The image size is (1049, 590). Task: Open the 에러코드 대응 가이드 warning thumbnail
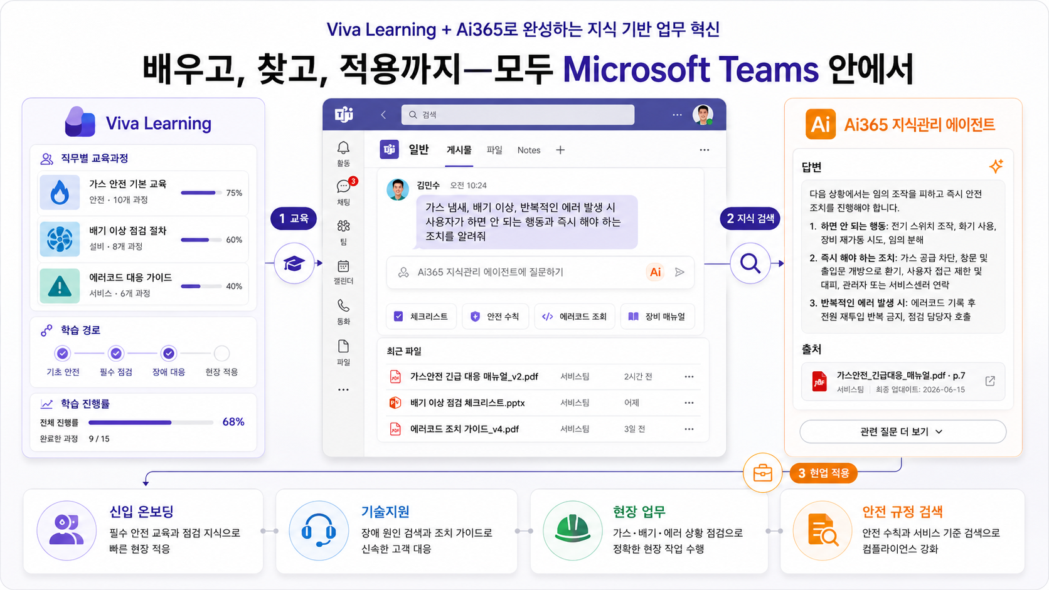(60, 286)
